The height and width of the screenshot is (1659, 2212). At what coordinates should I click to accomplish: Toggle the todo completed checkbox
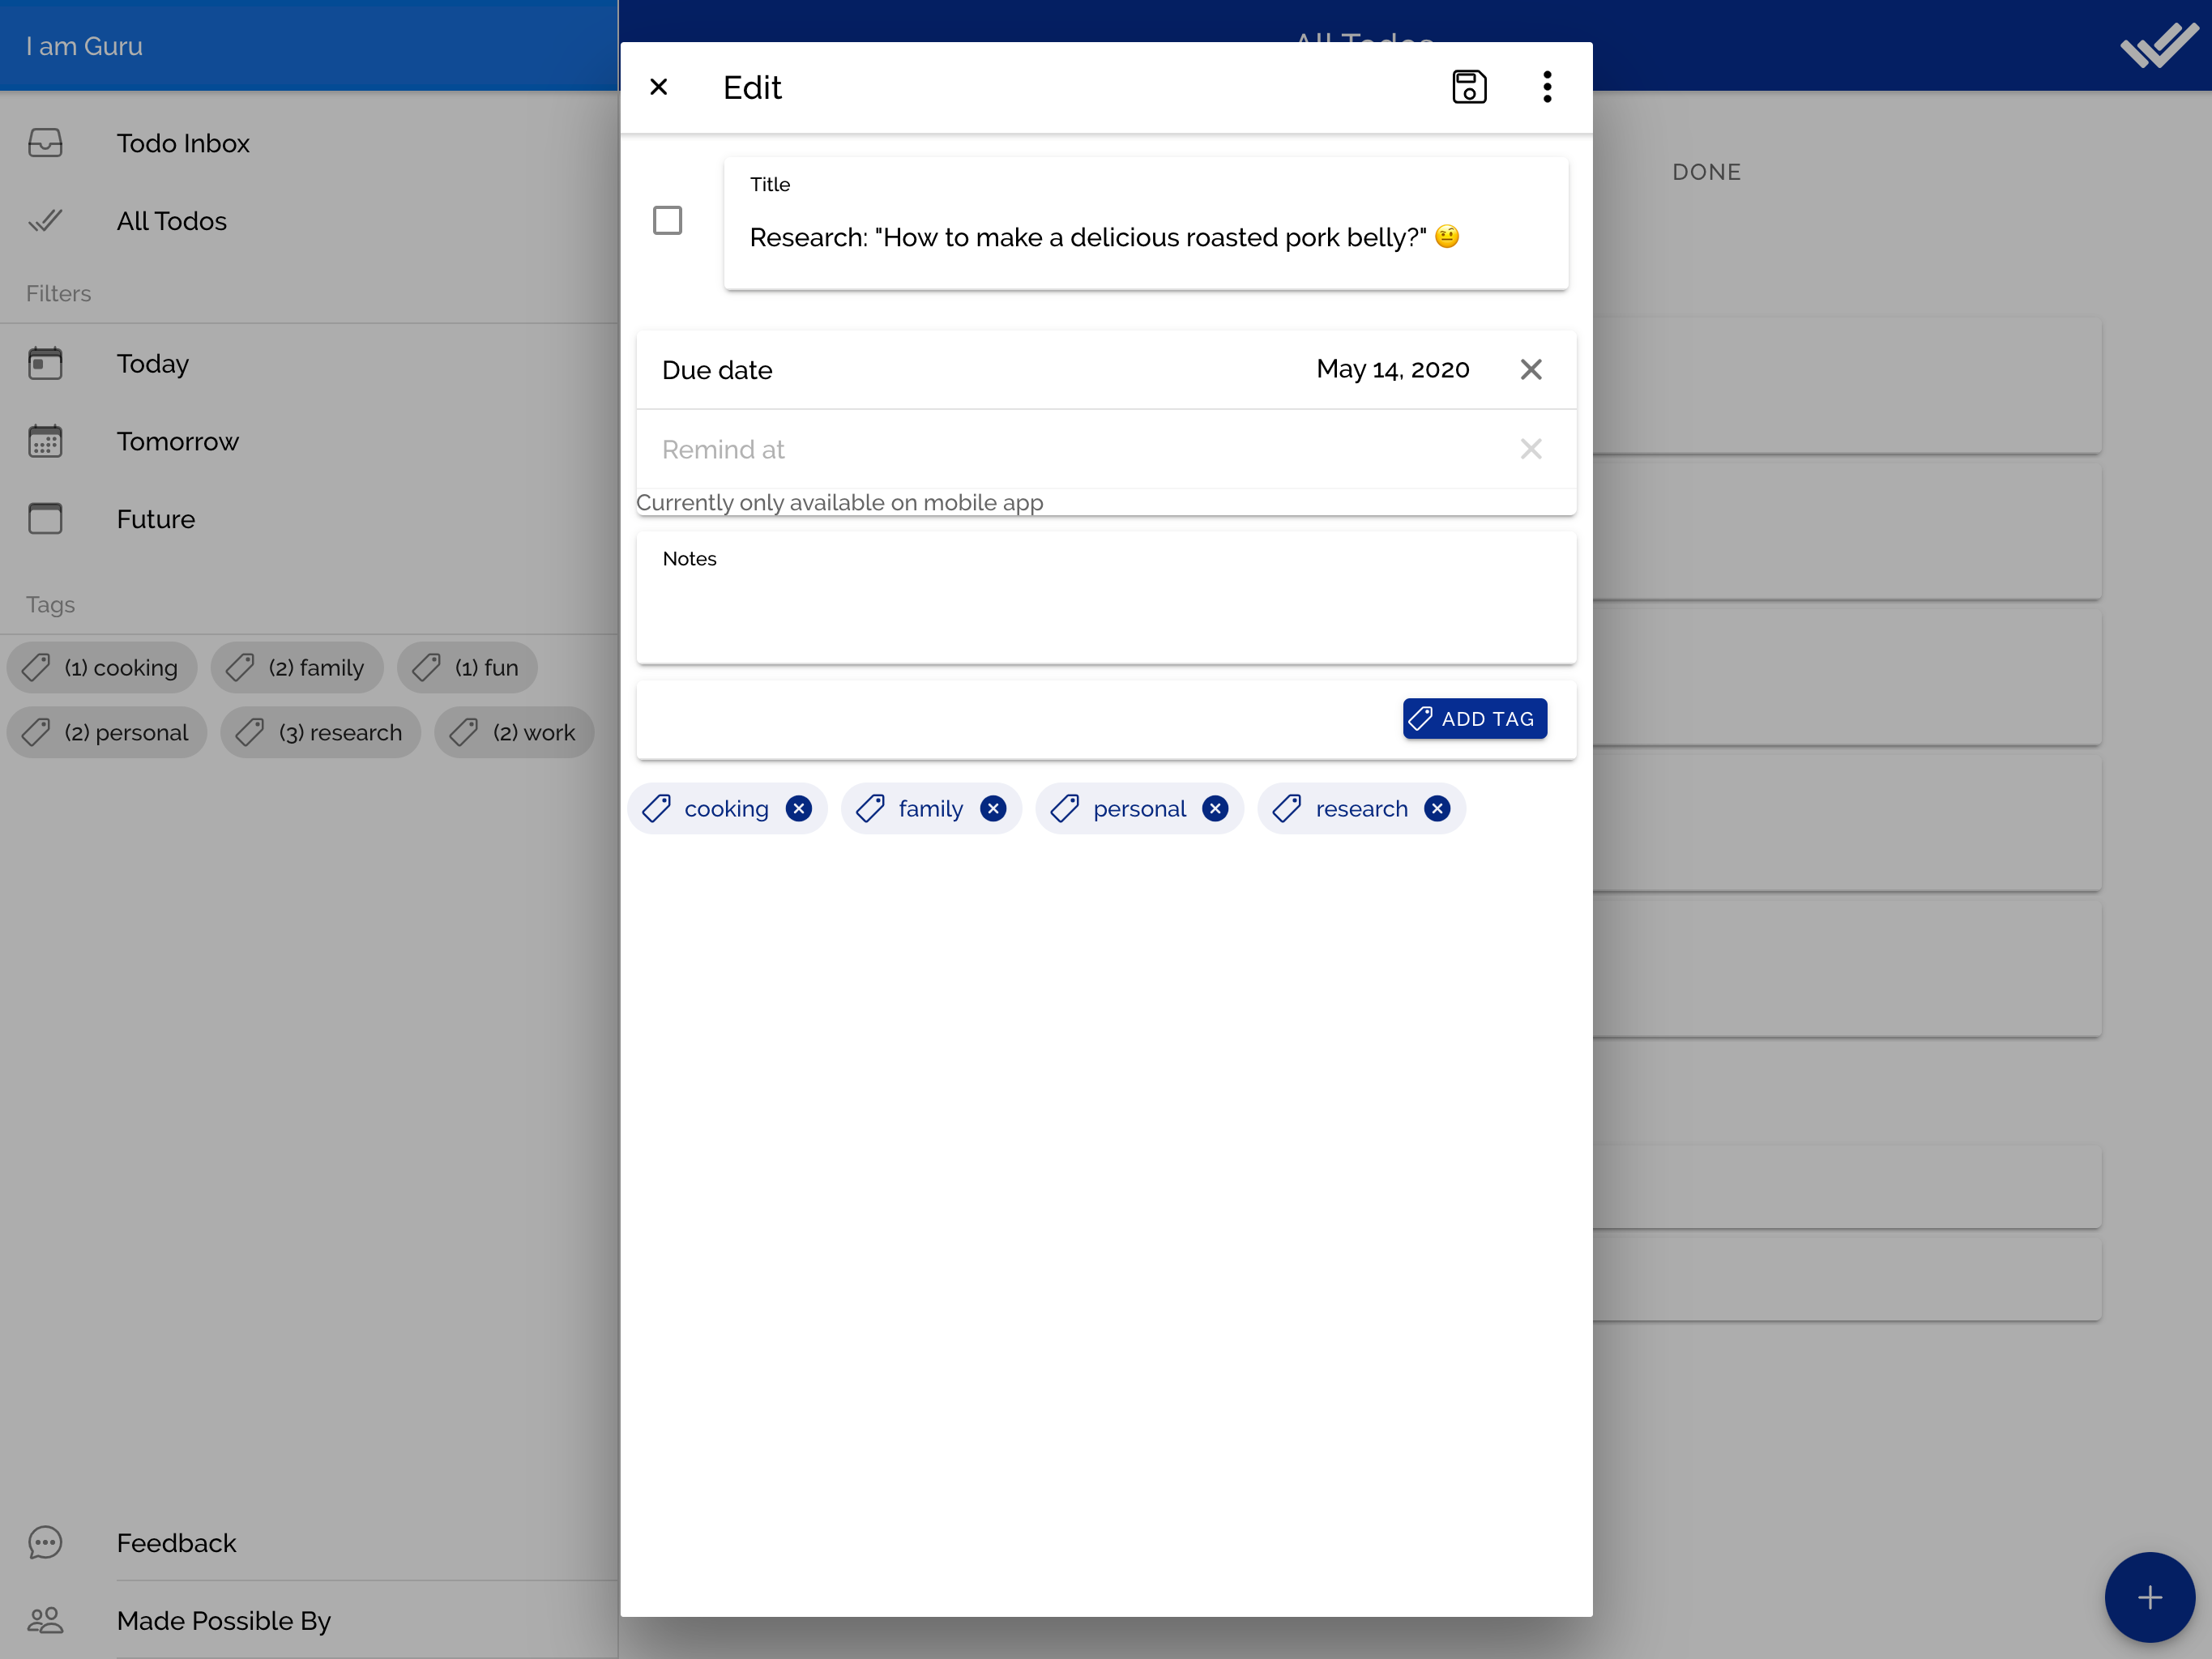coord(667,220)
